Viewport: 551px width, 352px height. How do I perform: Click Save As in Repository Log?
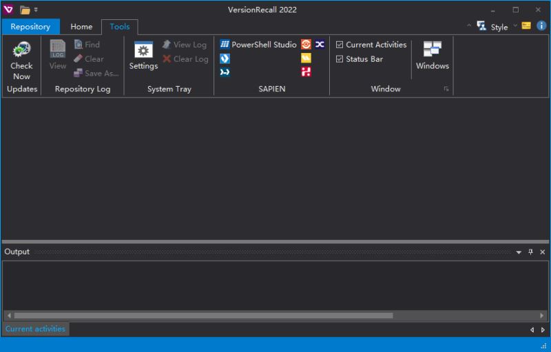coord(96,74)
